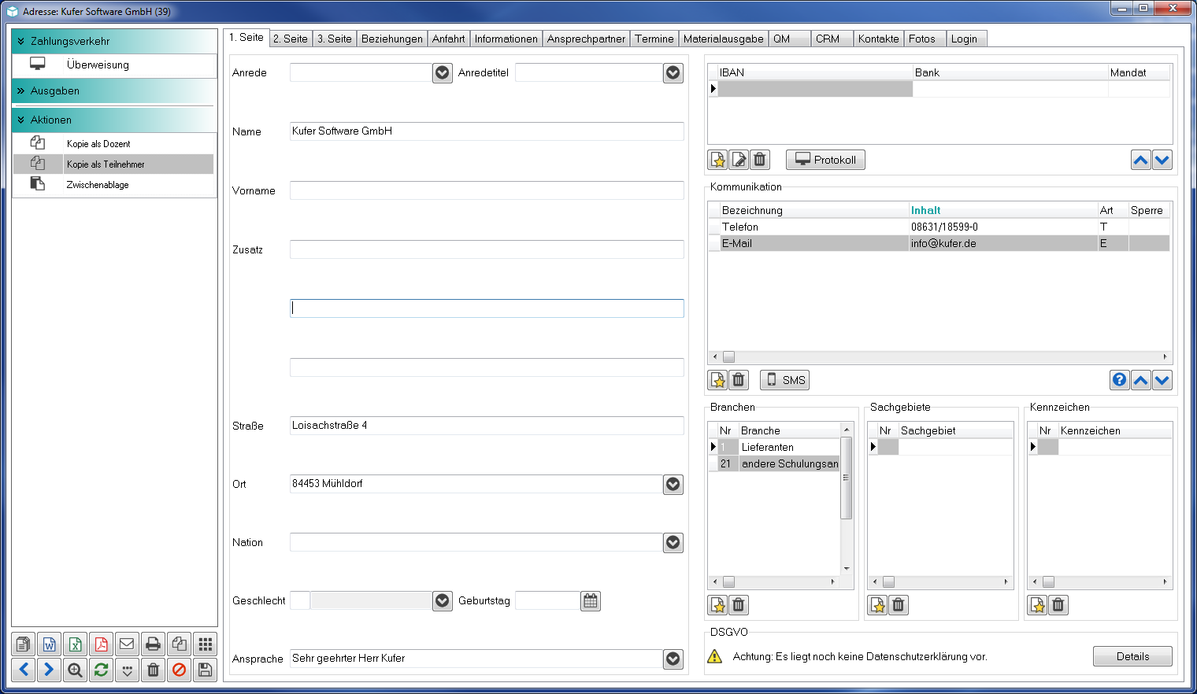1197x694 pixels.
Task: Open the Ansprechpartner tab
Action: tap(586, 39)
